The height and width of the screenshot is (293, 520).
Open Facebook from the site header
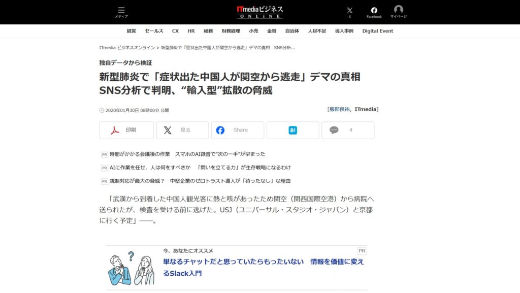point(374,10)
